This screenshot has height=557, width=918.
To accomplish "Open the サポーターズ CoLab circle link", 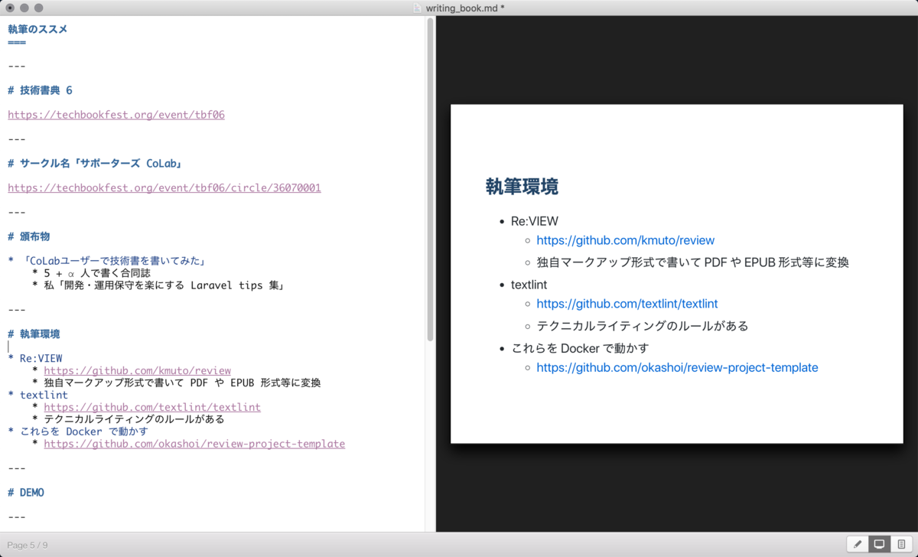I will [x=164, y=187].
